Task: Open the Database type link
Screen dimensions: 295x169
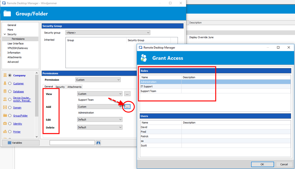Action: pyautogui.click(x=18, y=91)
